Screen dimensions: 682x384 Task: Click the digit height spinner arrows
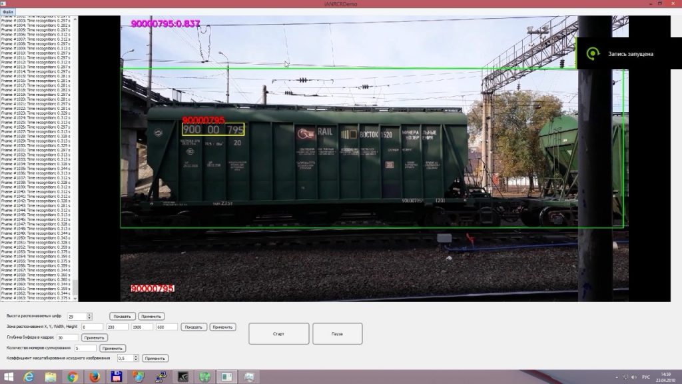pos(90,316)
